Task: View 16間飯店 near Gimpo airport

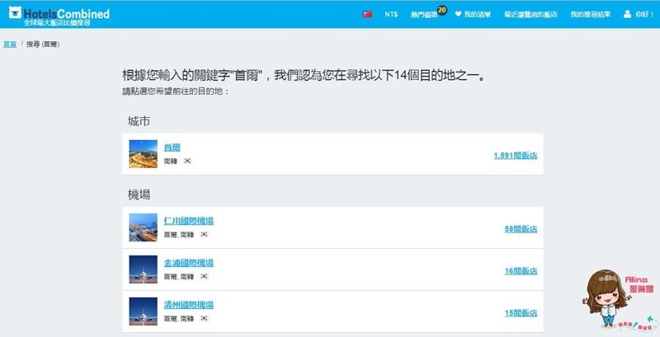Action: tap(521, 271)
